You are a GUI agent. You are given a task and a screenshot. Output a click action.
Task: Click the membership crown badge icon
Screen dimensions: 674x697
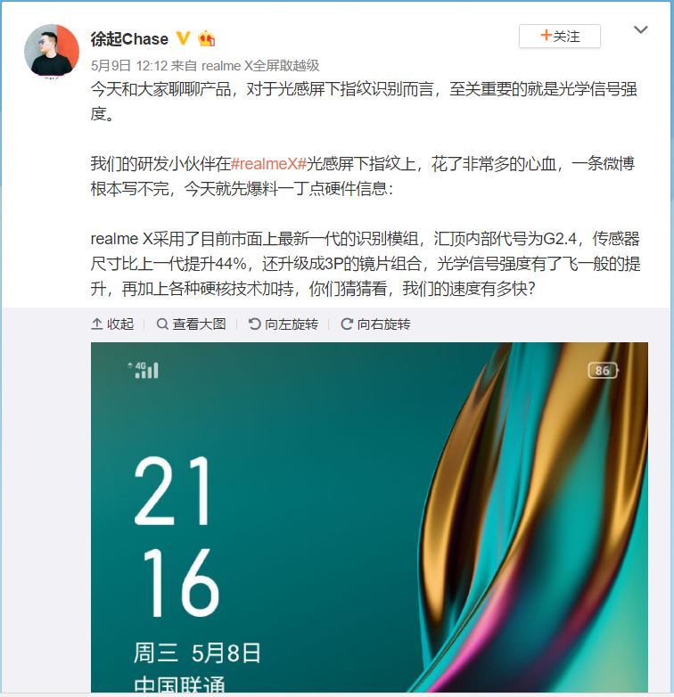207,39
